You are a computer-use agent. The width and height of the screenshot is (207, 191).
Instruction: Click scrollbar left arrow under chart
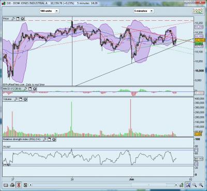(31, 185)
